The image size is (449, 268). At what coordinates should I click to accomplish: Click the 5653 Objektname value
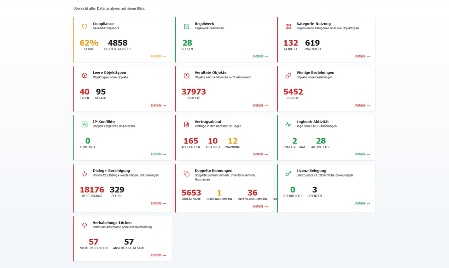[191, 193]
